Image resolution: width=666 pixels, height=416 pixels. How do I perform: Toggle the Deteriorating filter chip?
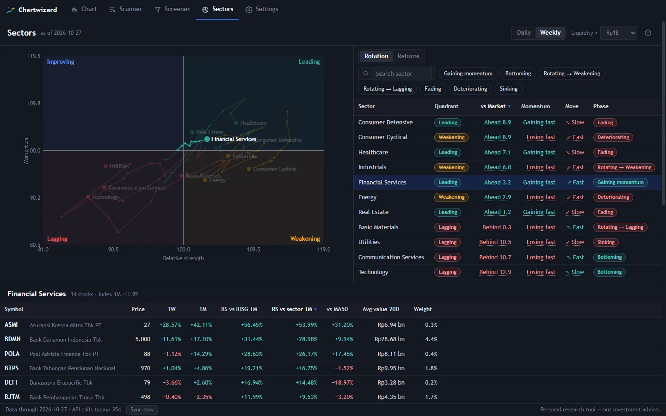tap(470, 89)
